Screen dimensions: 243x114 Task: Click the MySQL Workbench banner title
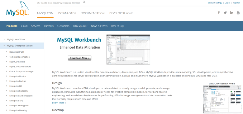[79, 40]
